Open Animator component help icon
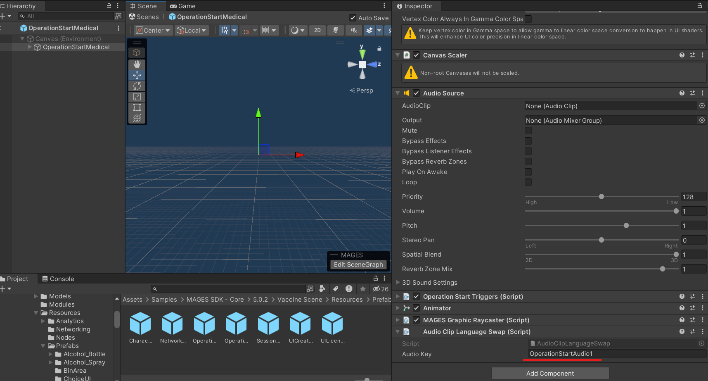The height and width of the screenshot is (381, 708). pyautogui.click(x=682, y=308)
